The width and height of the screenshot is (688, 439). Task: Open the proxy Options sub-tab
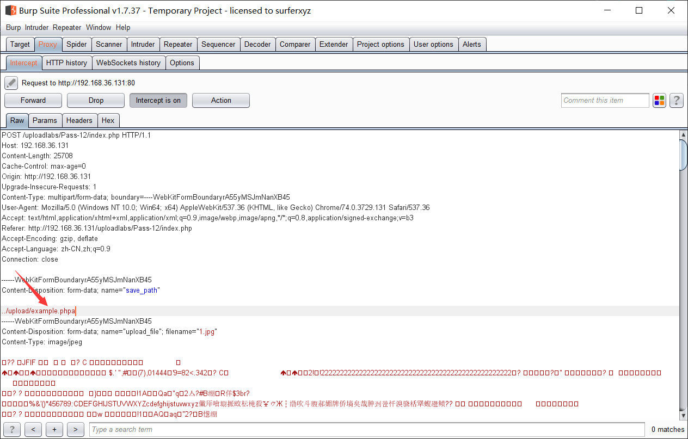[182, 63]
